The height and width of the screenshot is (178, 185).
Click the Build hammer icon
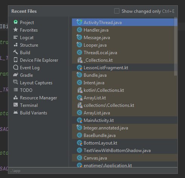point(15,52)
